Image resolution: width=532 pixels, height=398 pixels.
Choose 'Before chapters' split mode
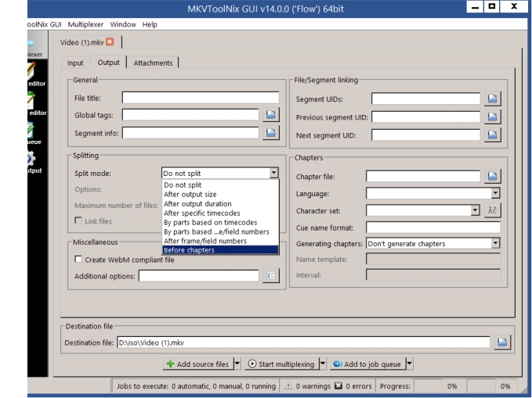[x=220, y=250]
